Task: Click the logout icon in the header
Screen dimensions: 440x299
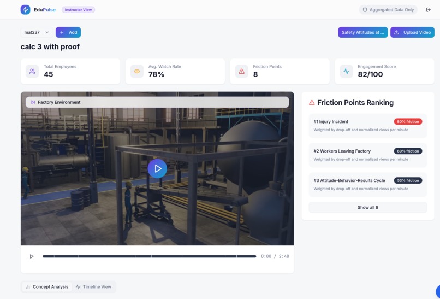Action: 428,10
